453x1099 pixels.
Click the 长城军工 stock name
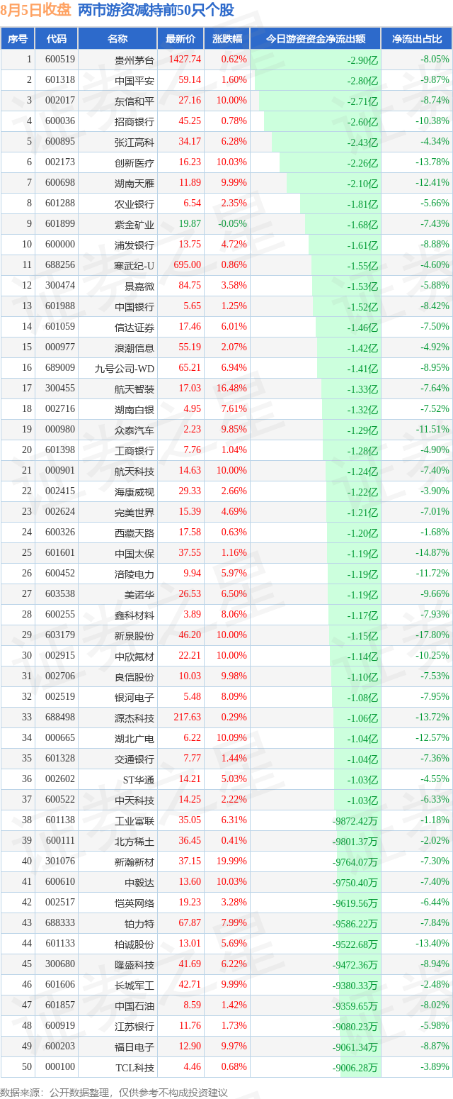pyautogui.click(x=134, y=985)
